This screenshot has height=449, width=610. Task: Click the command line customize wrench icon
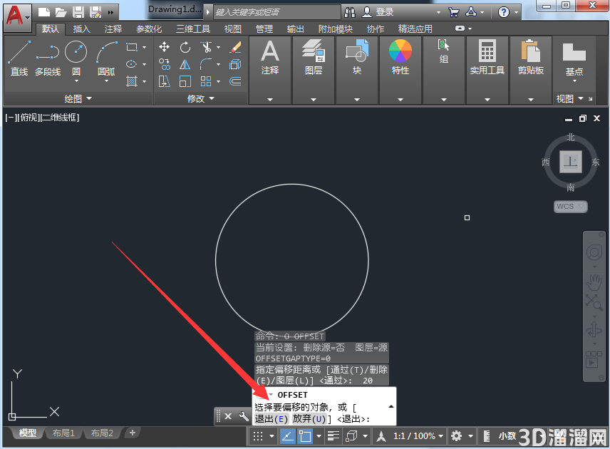coord(244,416)
